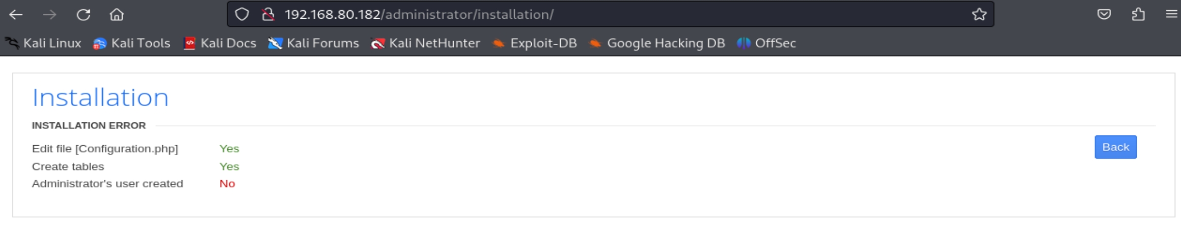The image size is (1181, 235).
Task: Open the Google Hacking DB bookmark
Action: pos(657,44)
